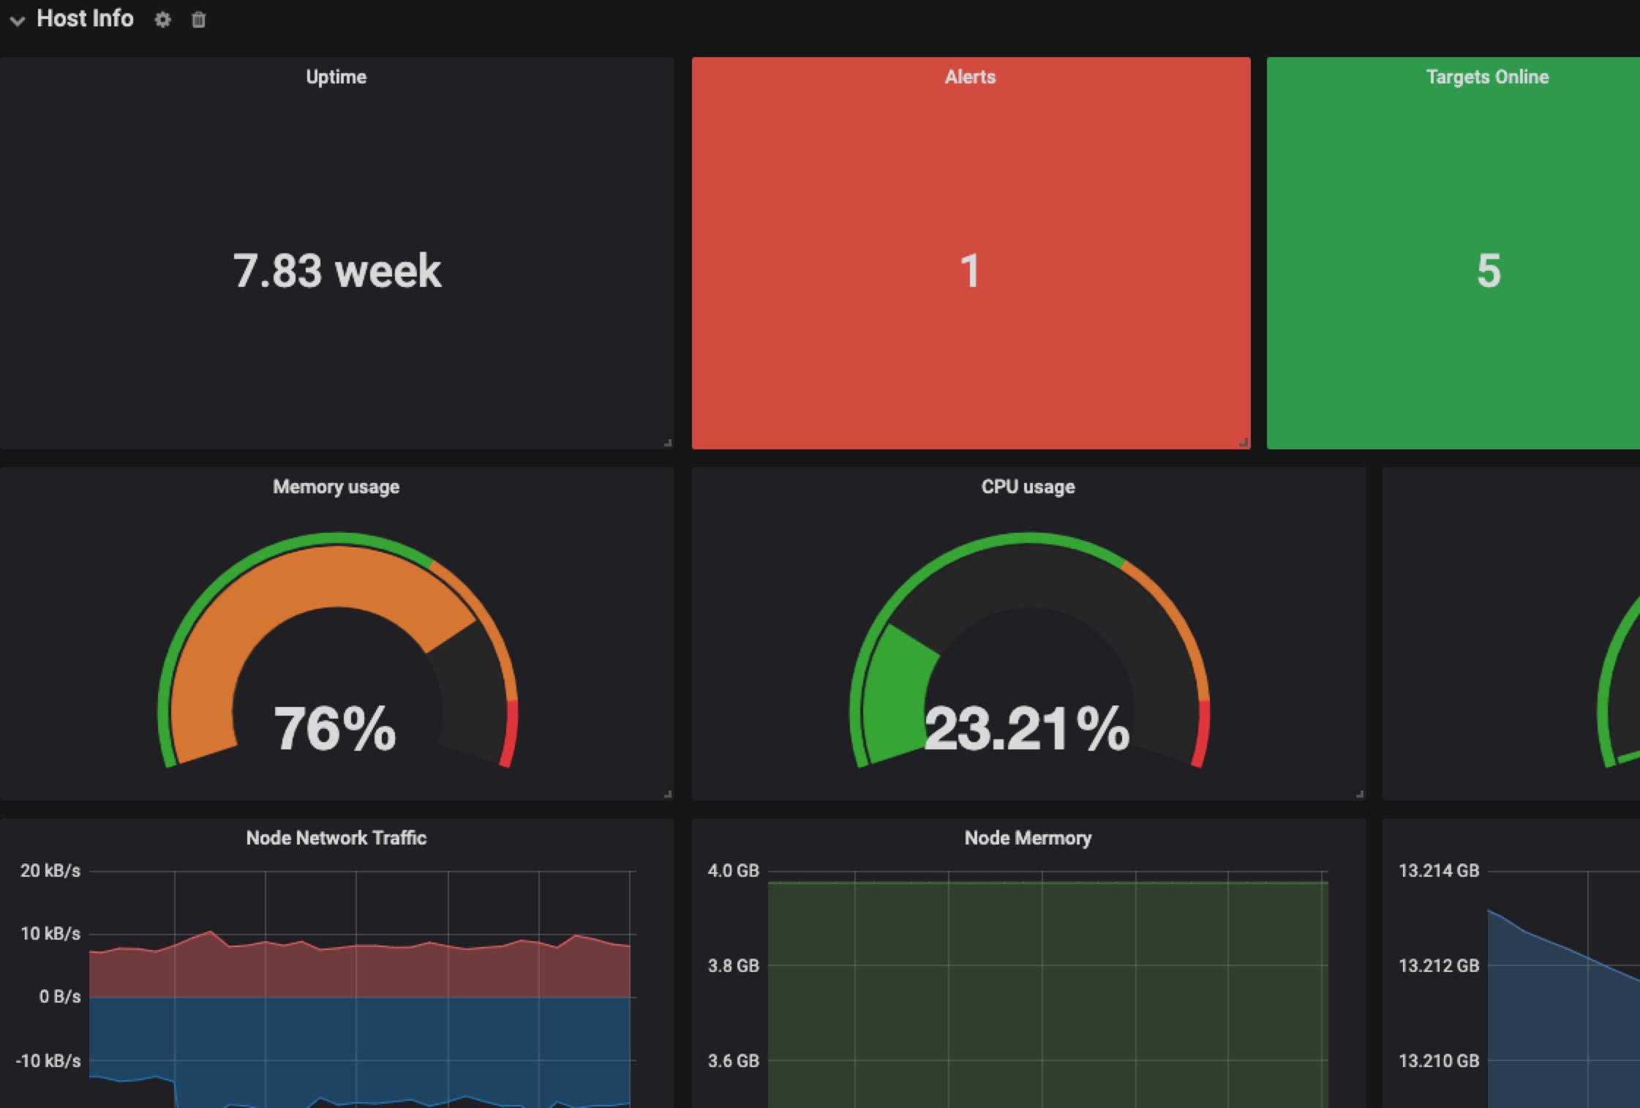This screenshot has height=1108, width=1640.
Task: Open the Memory usage panel title menu
Action: coord(336,486)
